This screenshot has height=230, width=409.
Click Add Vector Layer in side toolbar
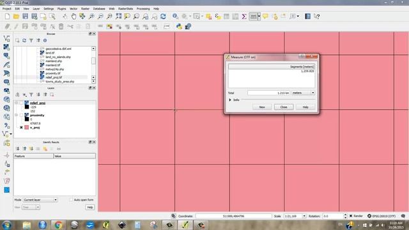tap(6, 38)
